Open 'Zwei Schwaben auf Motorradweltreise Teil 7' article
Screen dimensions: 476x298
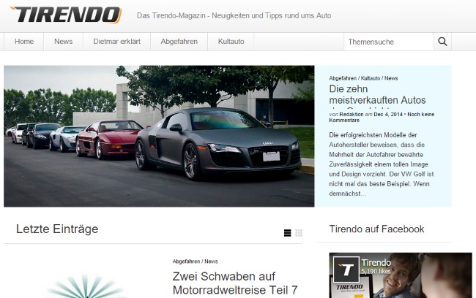(234, 283)
